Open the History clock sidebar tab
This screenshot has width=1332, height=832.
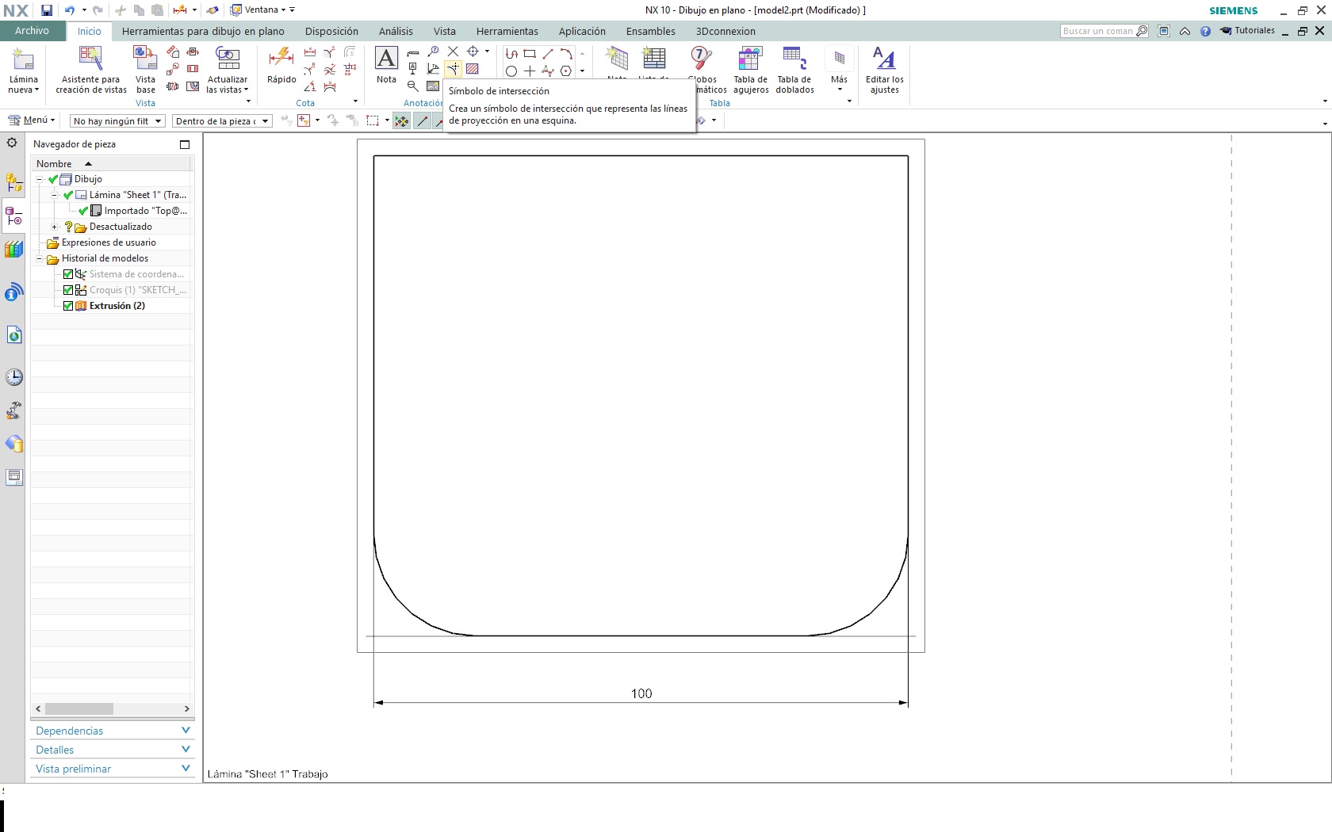pyautogui.click(x=14, y=377)
